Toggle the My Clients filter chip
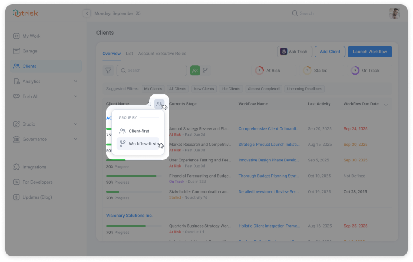413x262 pixels. pos(152,88)
